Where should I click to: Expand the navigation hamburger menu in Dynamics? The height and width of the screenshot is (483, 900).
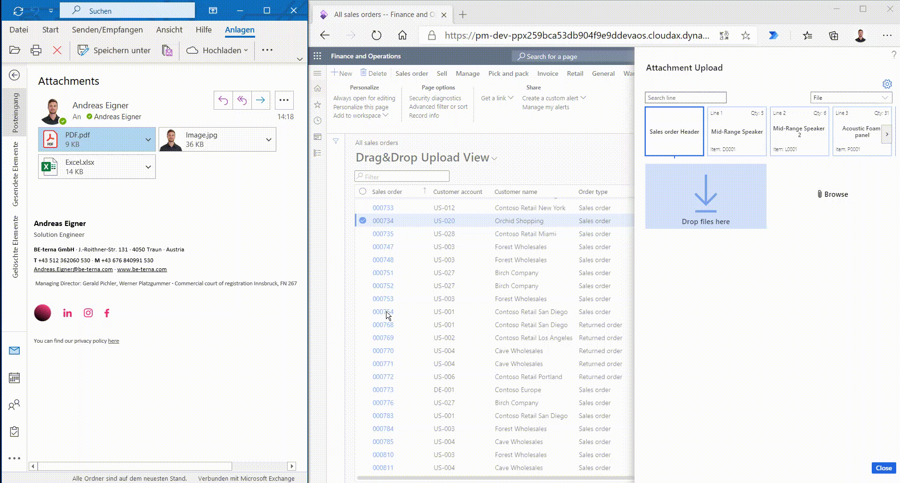(317, 73)
